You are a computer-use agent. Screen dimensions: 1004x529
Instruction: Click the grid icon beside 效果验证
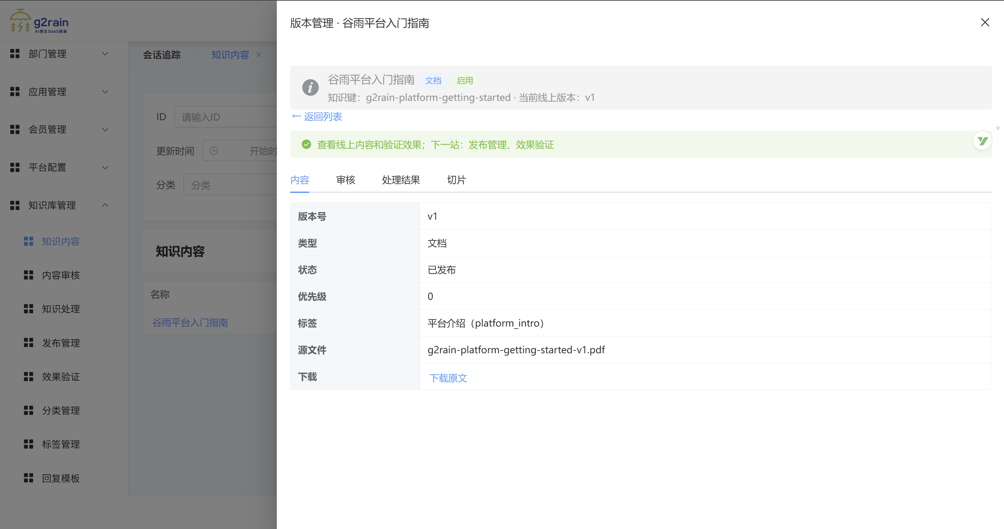tap(28, 376)
